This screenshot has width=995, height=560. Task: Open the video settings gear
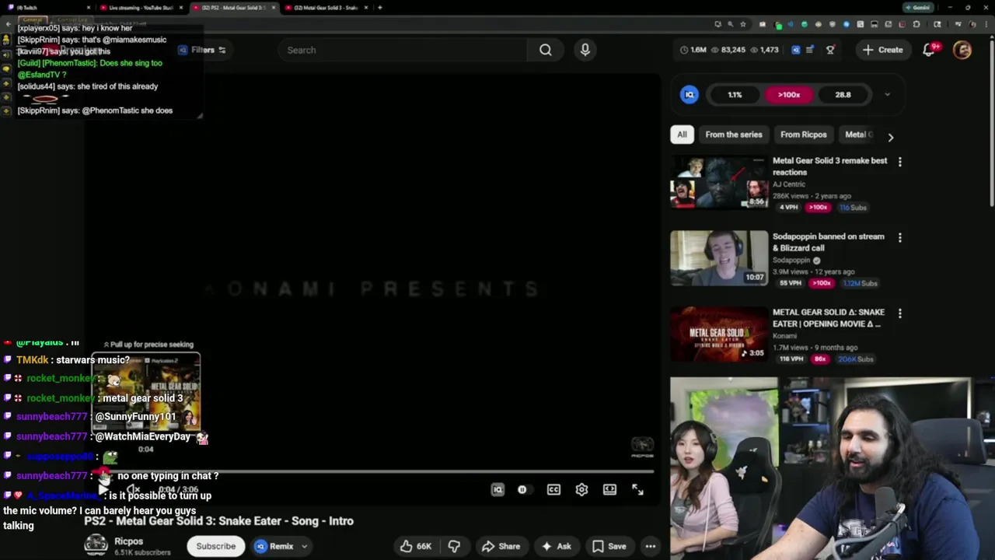coord(581,489)
